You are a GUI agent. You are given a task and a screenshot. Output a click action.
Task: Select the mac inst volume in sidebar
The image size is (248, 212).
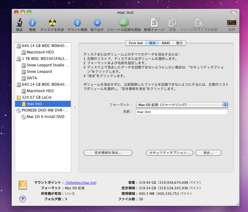coord(43,104)
